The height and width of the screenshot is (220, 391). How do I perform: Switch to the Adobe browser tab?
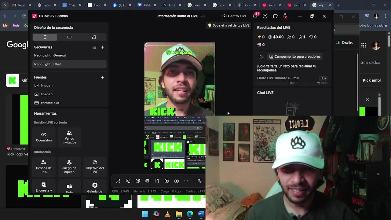[172, 5]
